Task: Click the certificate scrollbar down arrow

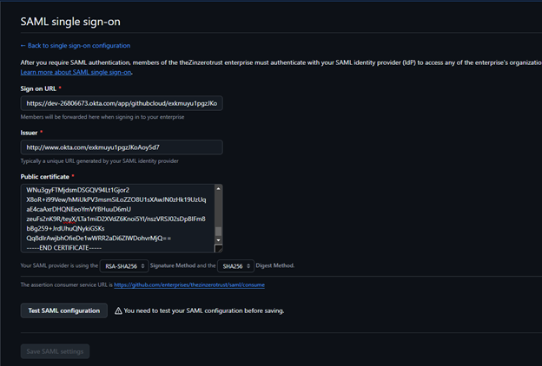Action: [x=218, y=240]
